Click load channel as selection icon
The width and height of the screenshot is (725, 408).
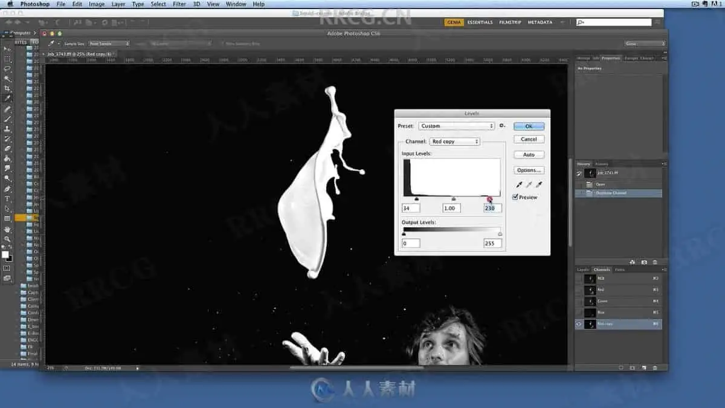point(622,368)
